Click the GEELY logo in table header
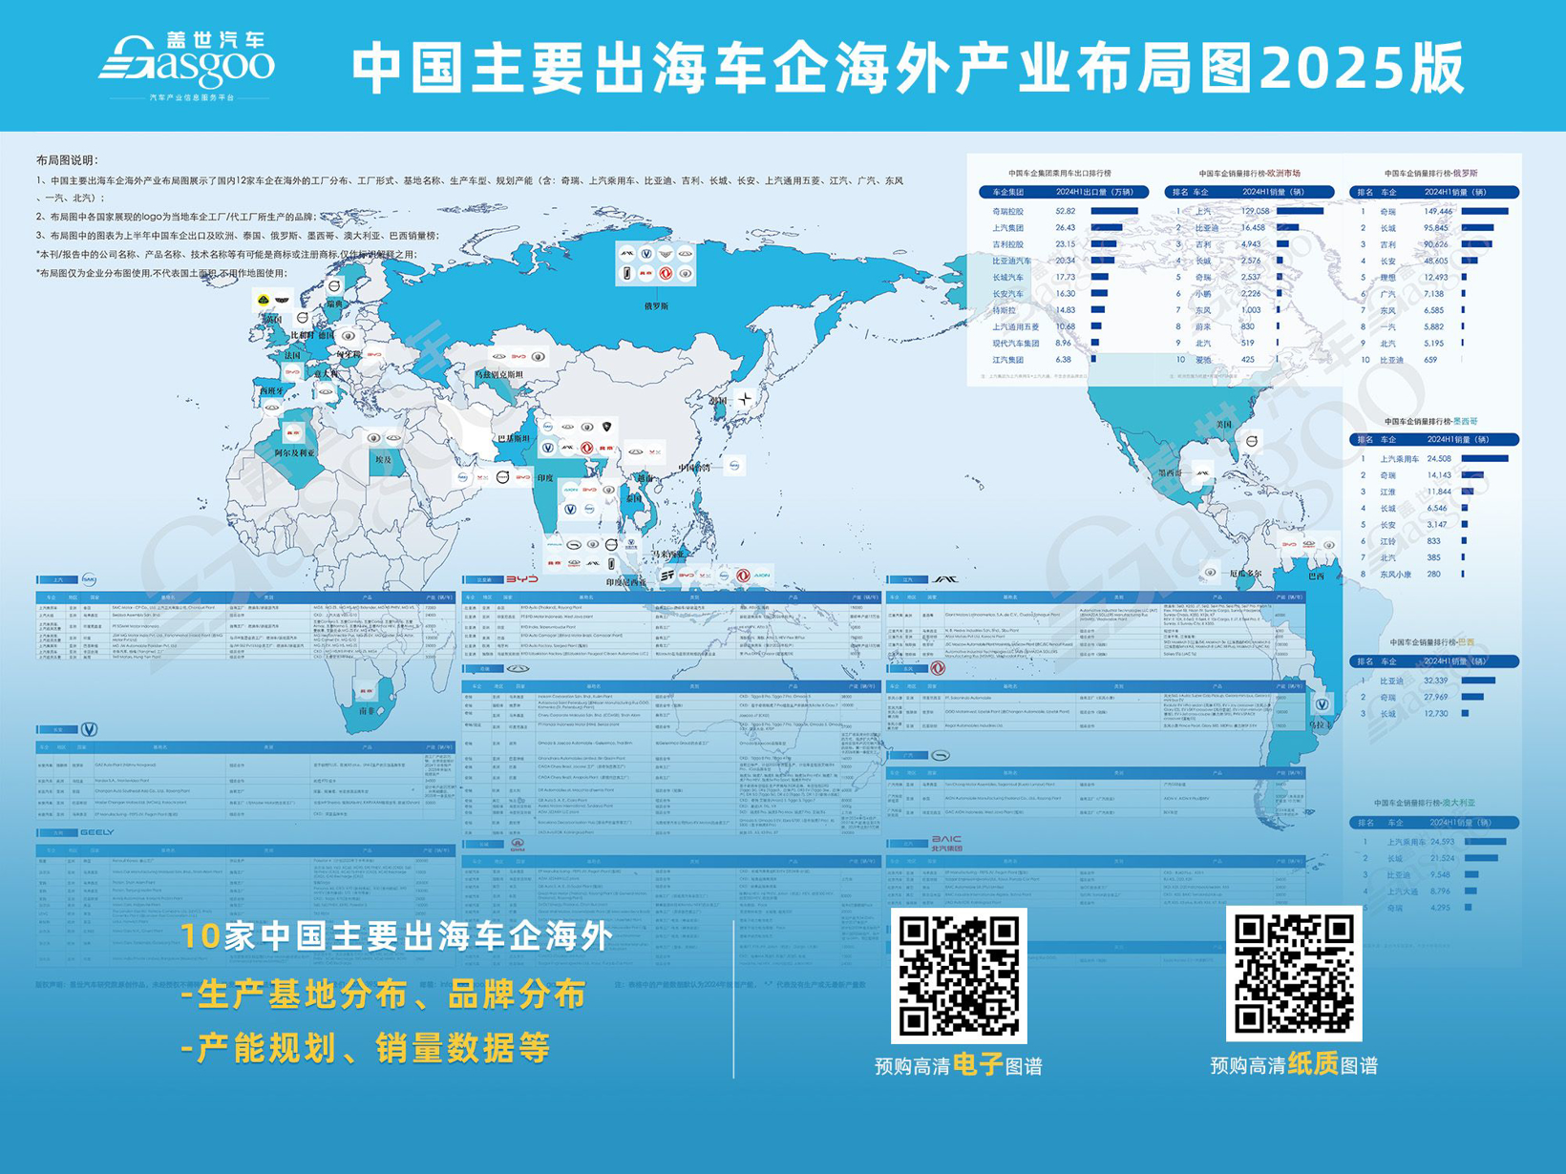Image resolution: width=1566 pixels, height=1174 pixels. pos(97,832)
